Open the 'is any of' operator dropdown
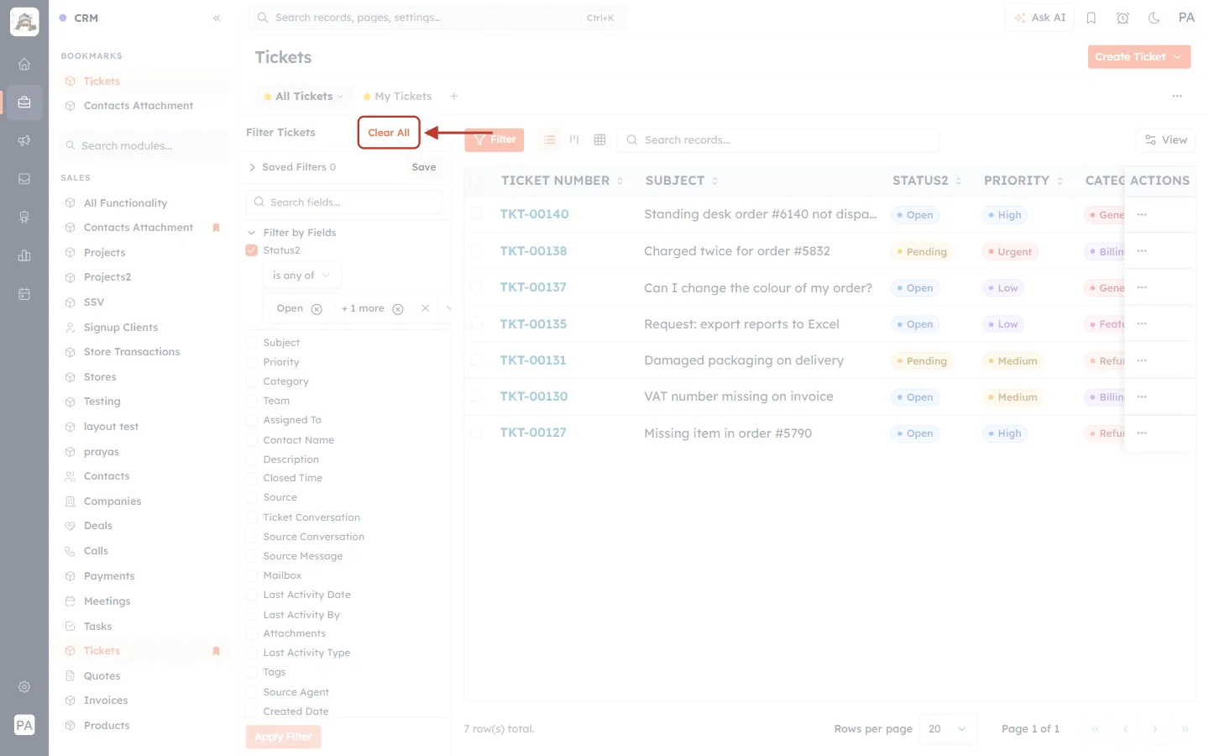Image resolution: width=1209 pixels, height=756 pixels. (301, 276)
